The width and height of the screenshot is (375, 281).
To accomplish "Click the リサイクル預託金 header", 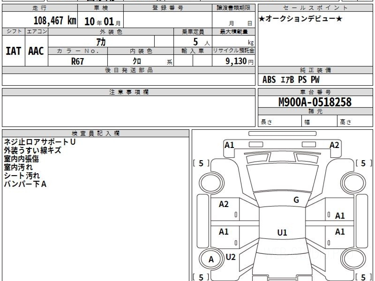I will tap(234, 51).
